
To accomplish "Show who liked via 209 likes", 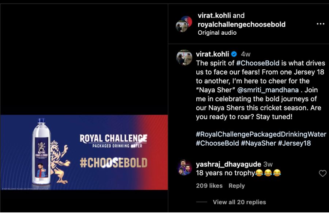I will coord(209,186).
